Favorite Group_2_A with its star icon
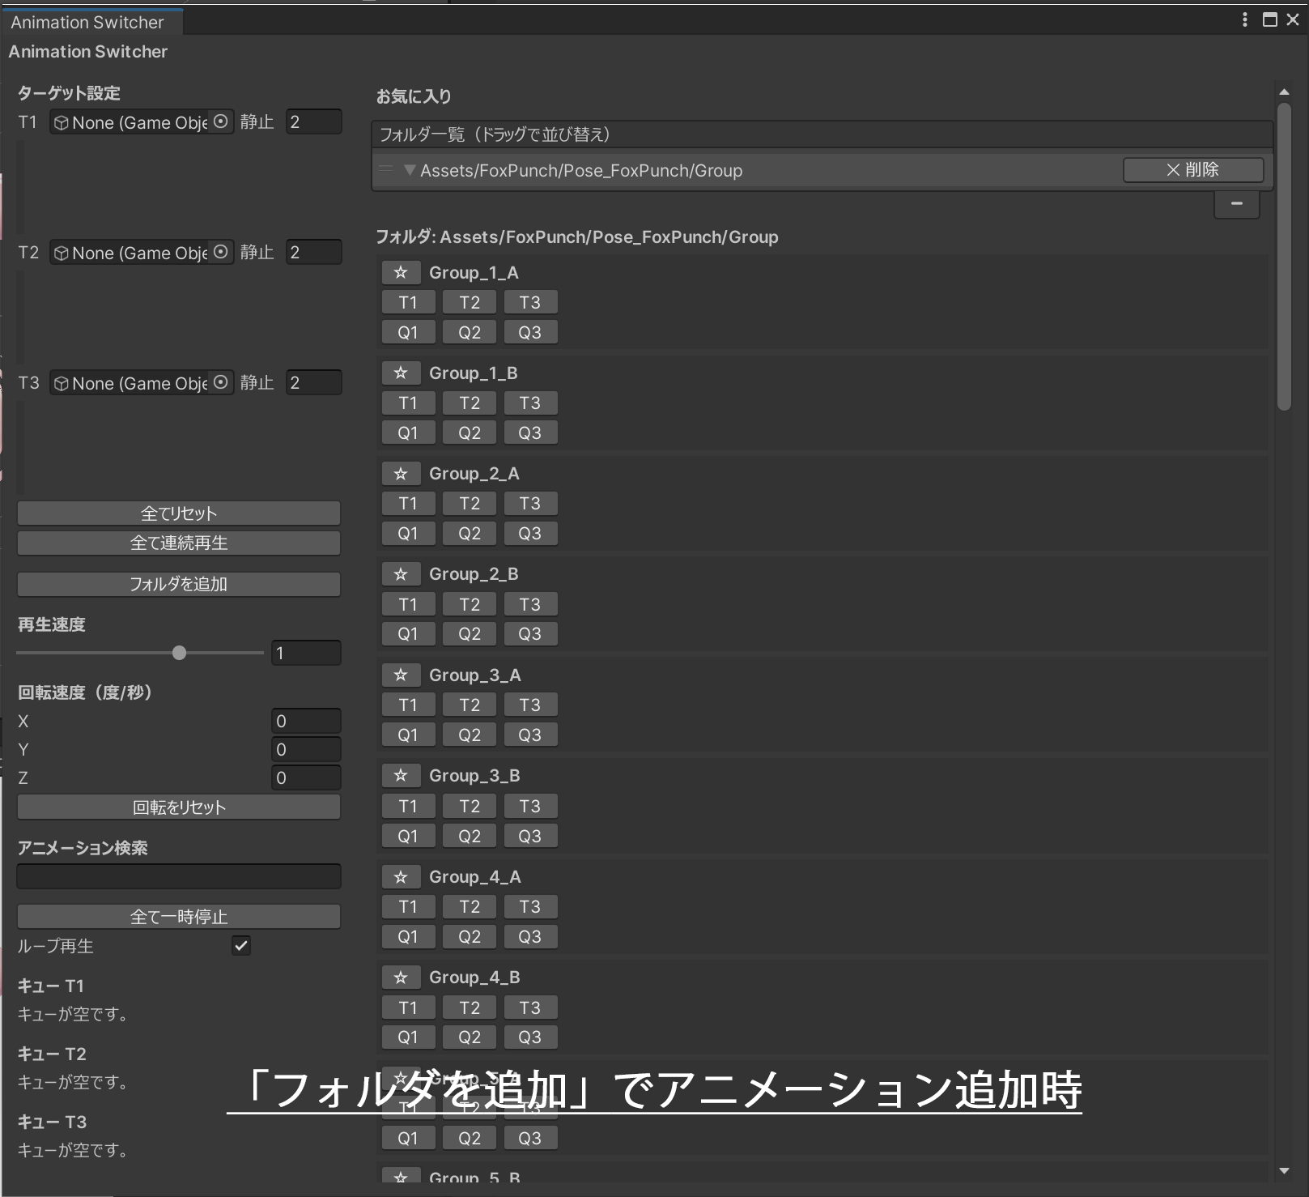Screen dimensions: 1309x1197 coord(402,473)
